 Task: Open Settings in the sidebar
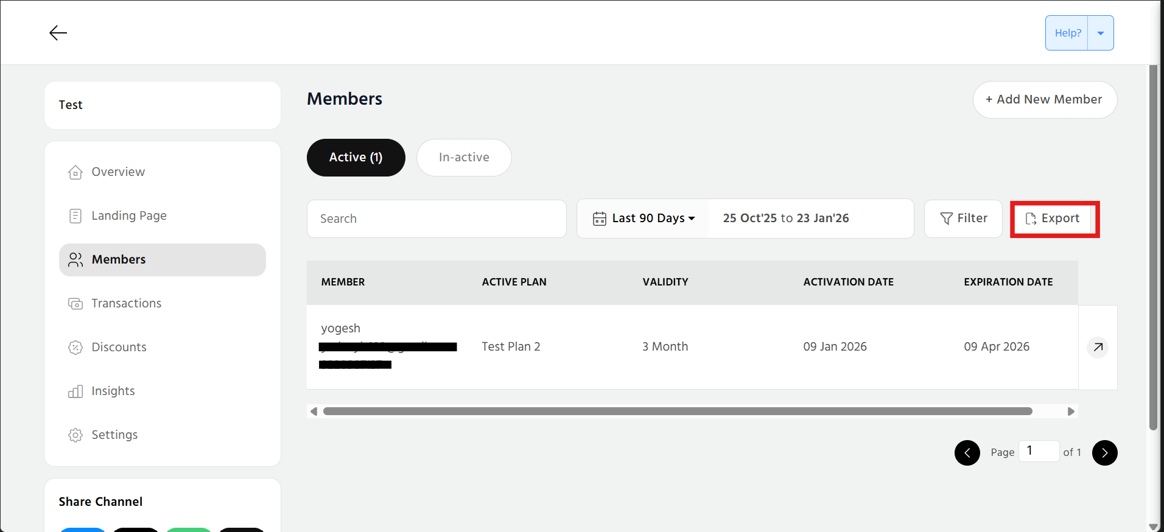[114, 435]
